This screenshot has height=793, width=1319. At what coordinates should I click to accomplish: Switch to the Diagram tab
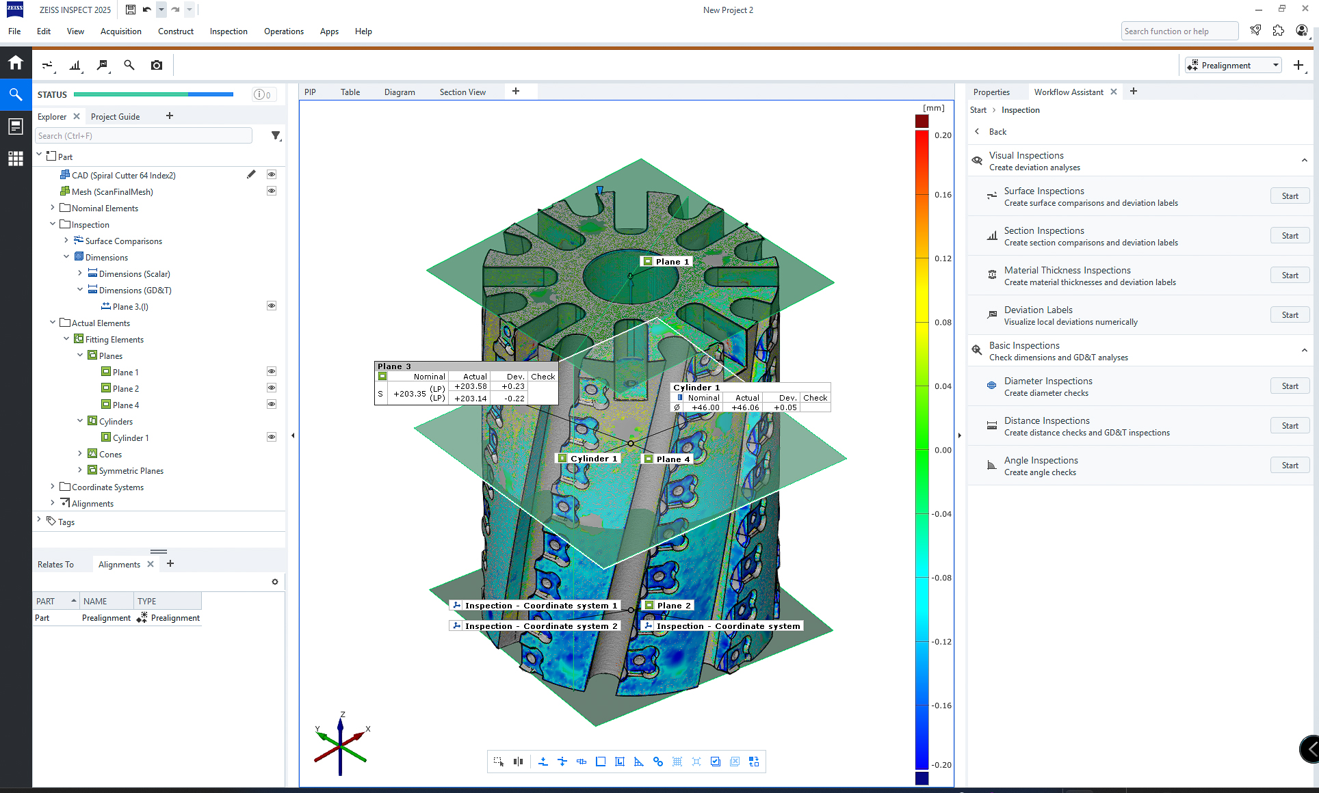[x=400, y=92]
